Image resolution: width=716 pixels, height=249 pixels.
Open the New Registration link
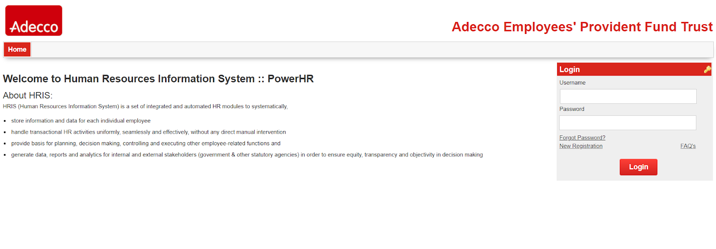point(581,146)
